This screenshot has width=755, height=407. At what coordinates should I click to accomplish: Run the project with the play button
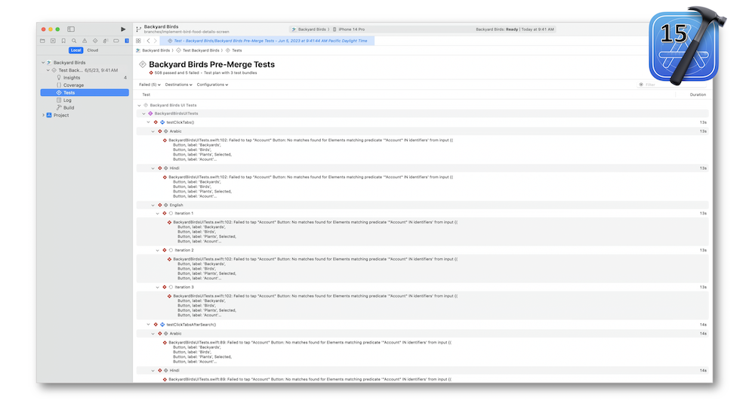[x=123, y=29]
